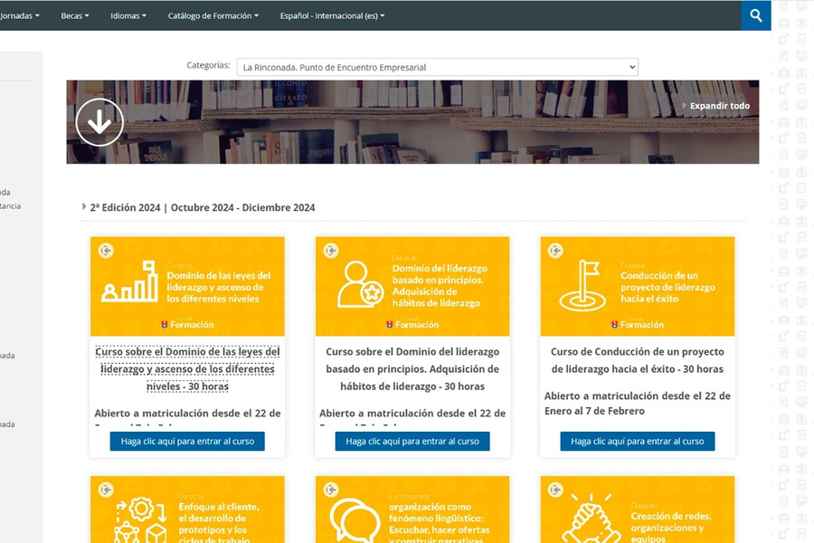This screenshot has height=543, width=814.
Task: Enter the Dominio de las leyes course button
Action: pyautogui.click(x=187, y=441)
